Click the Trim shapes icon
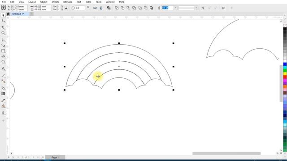 point(122,8)
